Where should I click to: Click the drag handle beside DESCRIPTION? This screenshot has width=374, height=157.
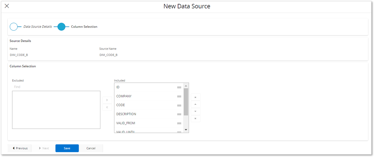(x=179, y=114)
